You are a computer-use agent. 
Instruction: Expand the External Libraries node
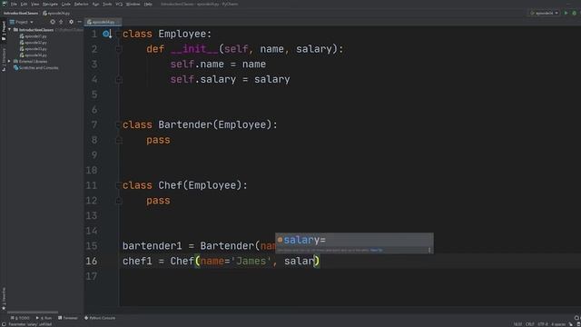click(10, 62)
